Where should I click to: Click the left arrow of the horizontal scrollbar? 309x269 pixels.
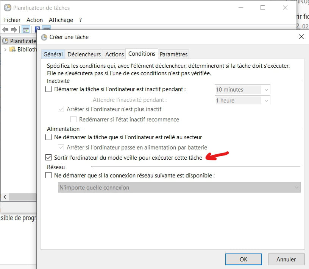point(4,197)
